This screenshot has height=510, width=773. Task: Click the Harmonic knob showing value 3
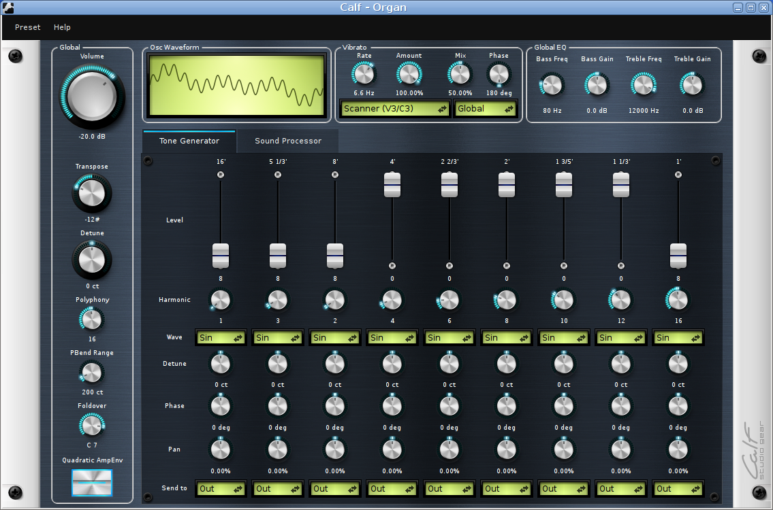(x=278, y=300)
